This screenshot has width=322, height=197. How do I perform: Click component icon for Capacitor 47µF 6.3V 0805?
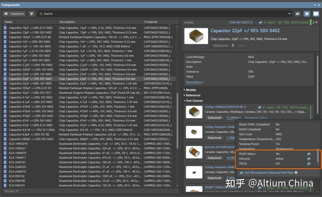[5, 125]
